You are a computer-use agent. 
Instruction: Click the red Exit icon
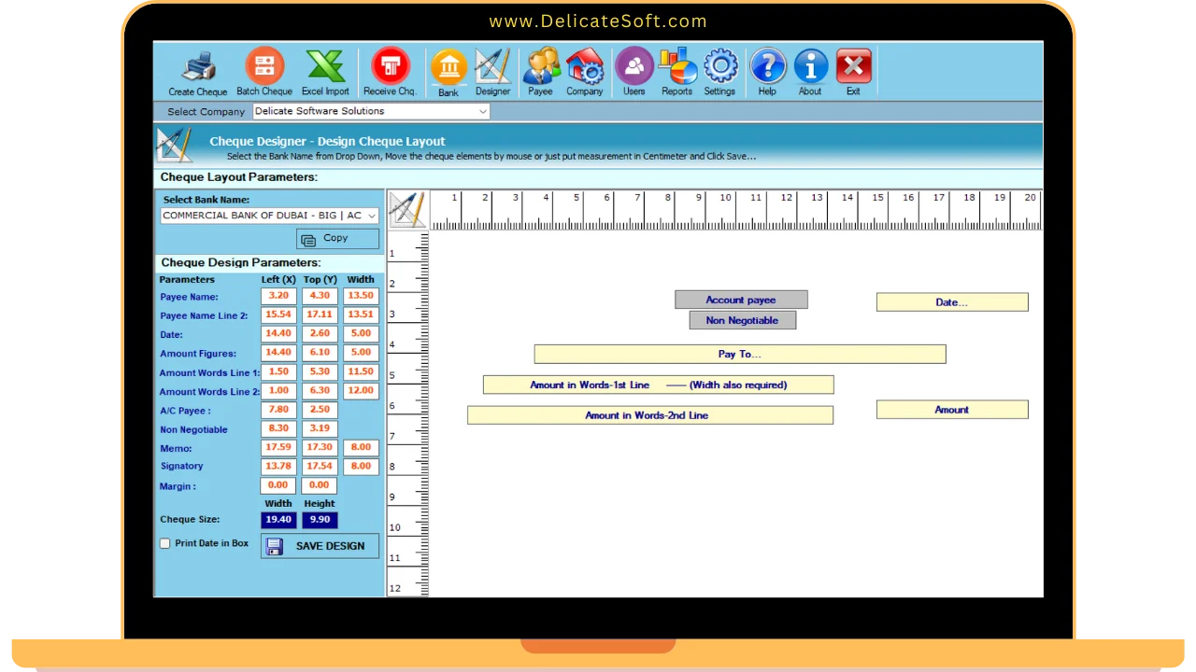(853, 73)
